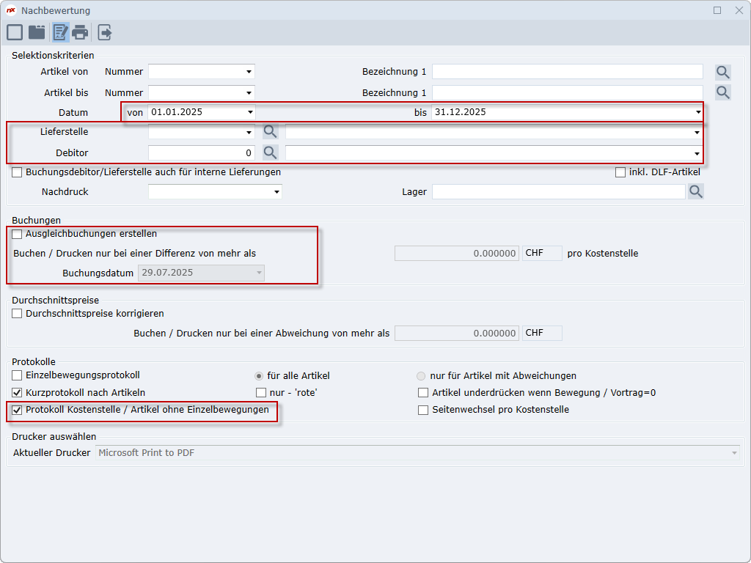Click the folder icon in the toolbar
The width and height of the screenshot is (751, 563).
tap(37, 32)
